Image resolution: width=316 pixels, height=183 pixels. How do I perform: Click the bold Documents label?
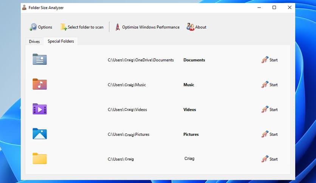(x=194, y=60)
